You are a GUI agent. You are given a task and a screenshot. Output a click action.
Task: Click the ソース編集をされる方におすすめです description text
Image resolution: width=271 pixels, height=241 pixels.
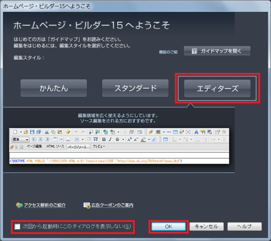point(118,121)
